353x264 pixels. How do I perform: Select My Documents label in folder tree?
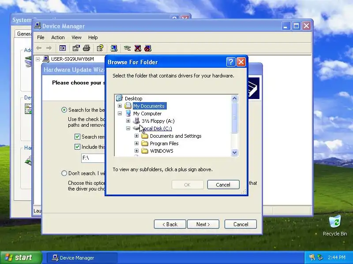(149, 106)
